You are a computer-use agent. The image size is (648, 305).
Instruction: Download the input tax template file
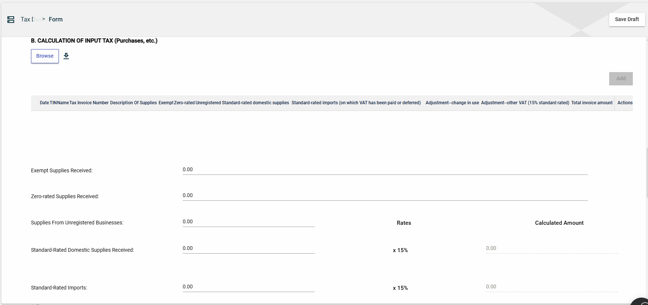[66, 56]
